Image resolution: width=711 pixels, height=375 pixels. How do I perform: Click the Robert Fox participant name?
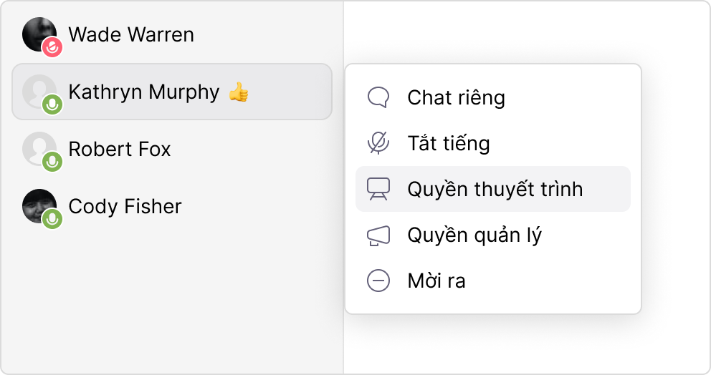click(120, 149)
